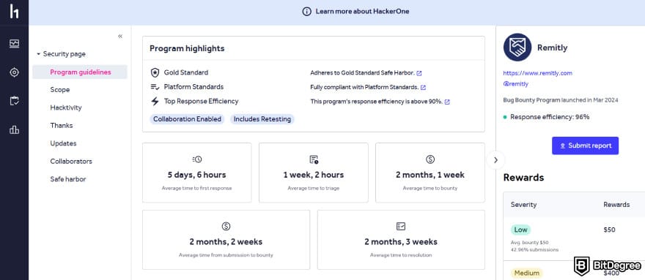
Task: Open the Updates page
Action: (x=63, y=143)
